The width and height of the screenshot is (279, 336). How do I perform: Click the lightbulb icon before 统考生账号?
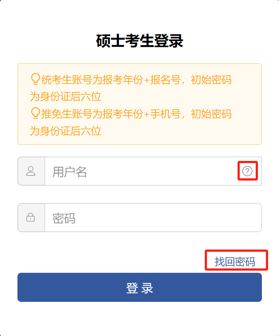click(x=35, y=79)
